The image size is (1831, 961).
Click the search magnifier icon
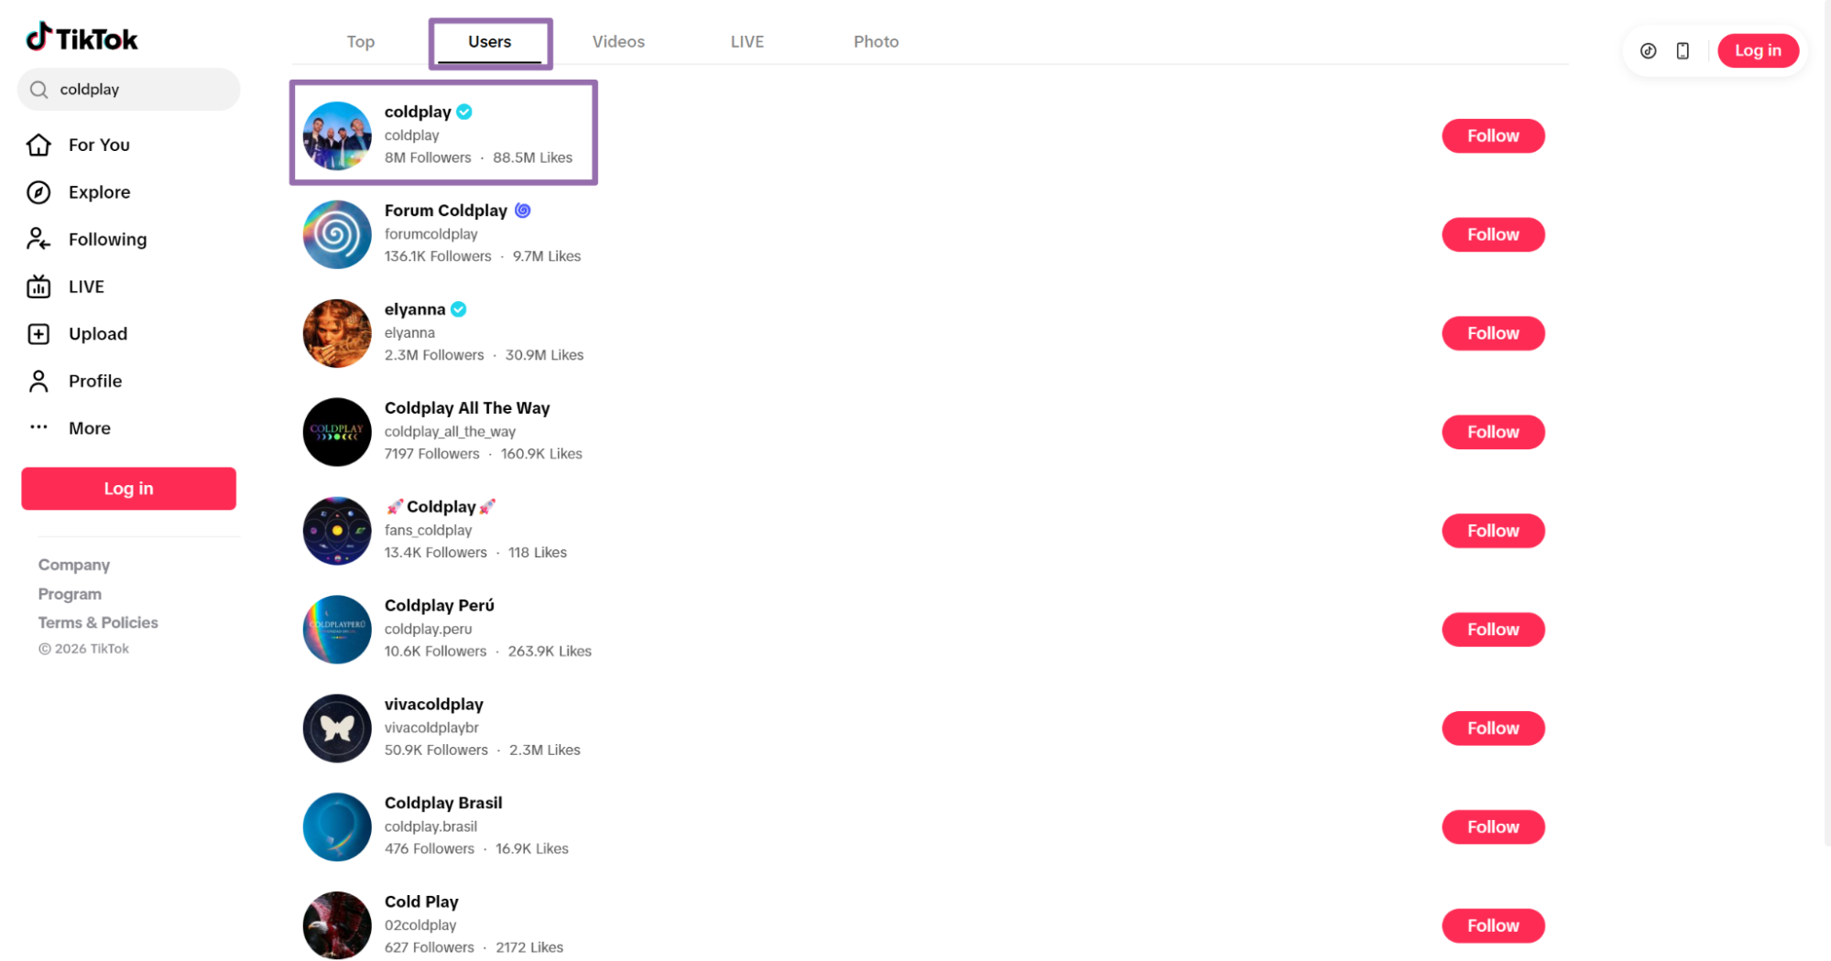(x=38, y=89)
